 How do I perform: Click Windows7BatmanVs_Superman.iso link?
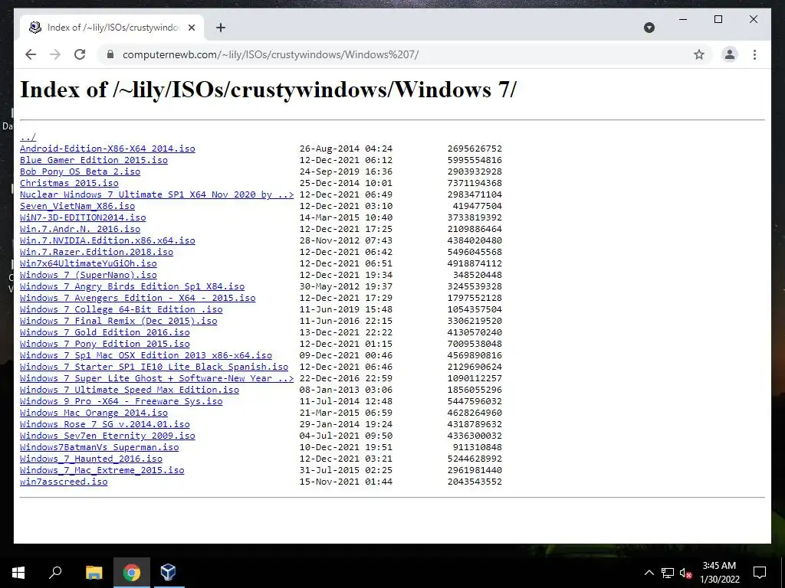(x=99, y=447)
